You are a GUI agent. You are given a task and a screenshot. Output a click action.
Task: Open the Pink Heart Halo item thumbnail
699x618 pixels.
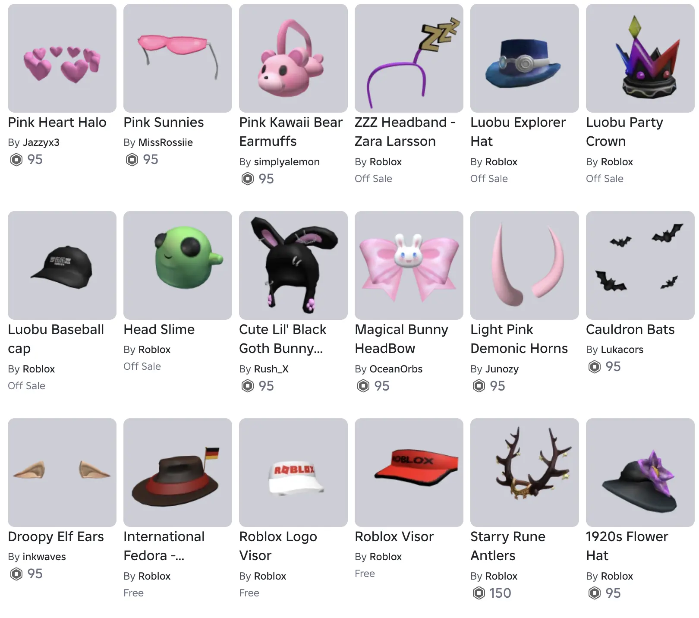(62, 58)
